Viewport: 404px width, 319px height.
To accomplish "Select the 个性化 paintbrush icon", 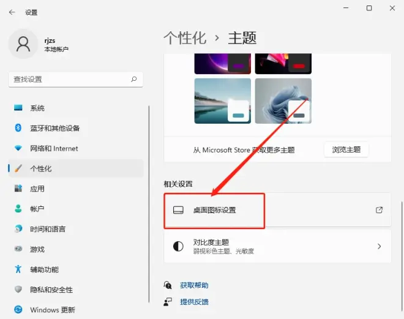I will coord(18,168).
